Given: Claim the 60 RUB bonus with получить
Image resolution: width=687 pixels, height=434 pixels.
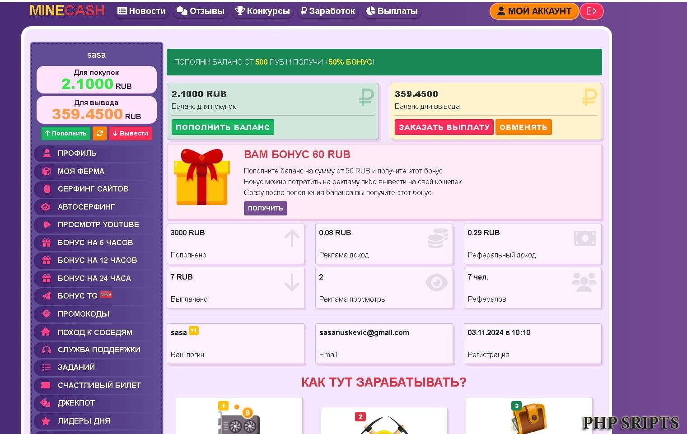Looking at the screenshot, I should [x=265, y=208].
